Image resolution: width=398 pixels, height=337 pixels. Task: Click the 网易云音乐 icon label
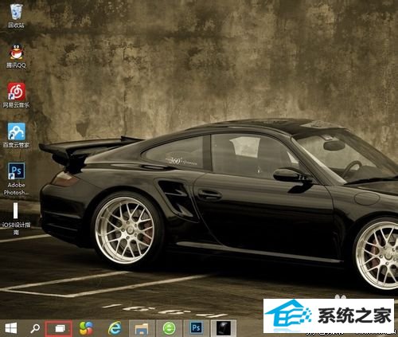point(16,105)
